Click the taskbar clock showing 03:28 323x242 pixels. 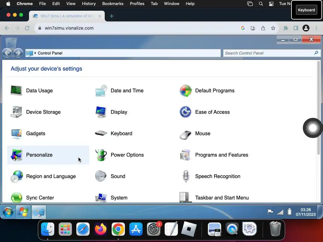305,212
